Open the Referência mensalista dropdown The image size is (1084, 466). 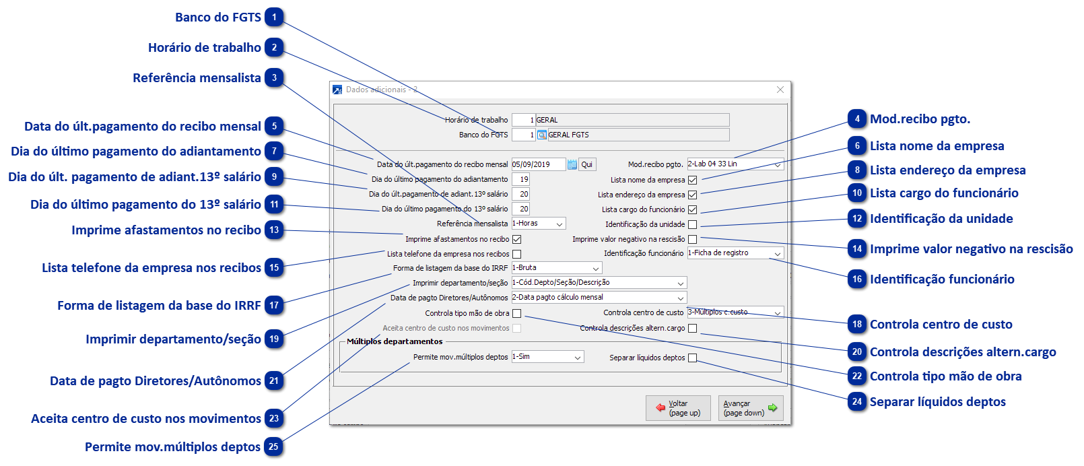(559, 224)
